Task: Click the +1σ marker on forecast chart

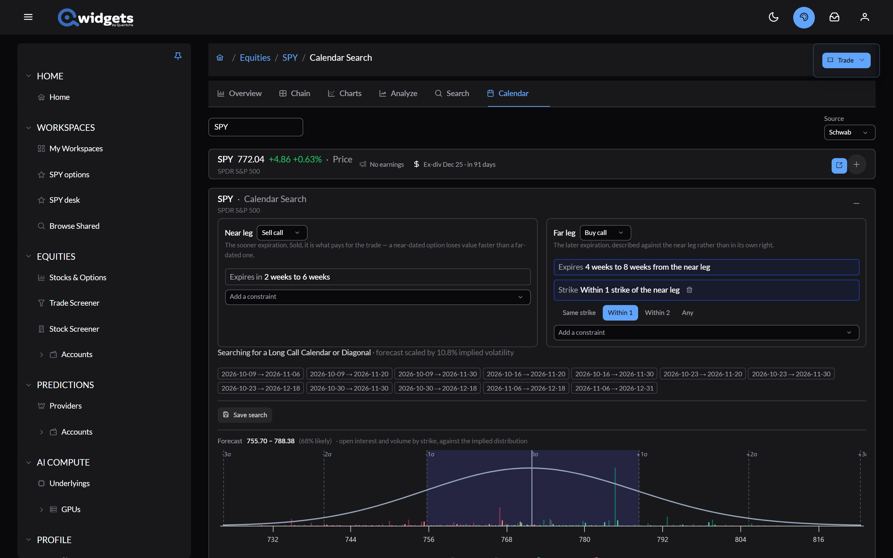Action: (642, 454)
